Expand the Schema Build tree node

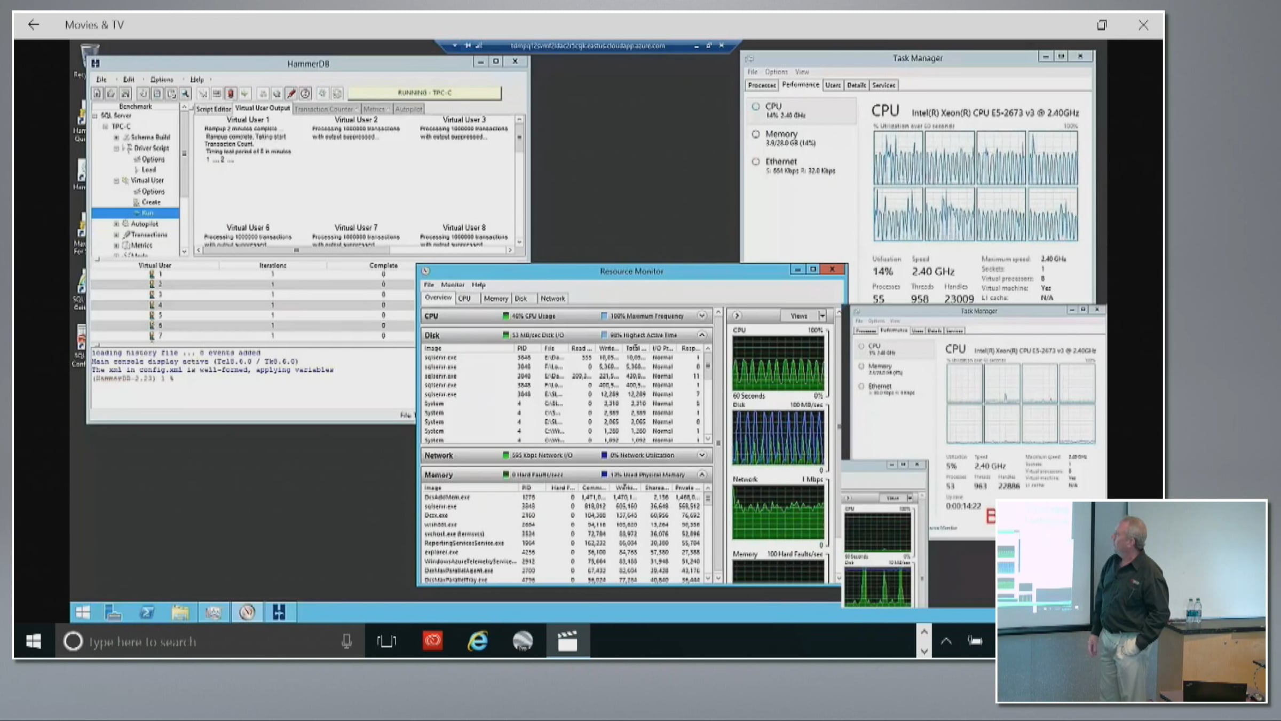point(116,137)
